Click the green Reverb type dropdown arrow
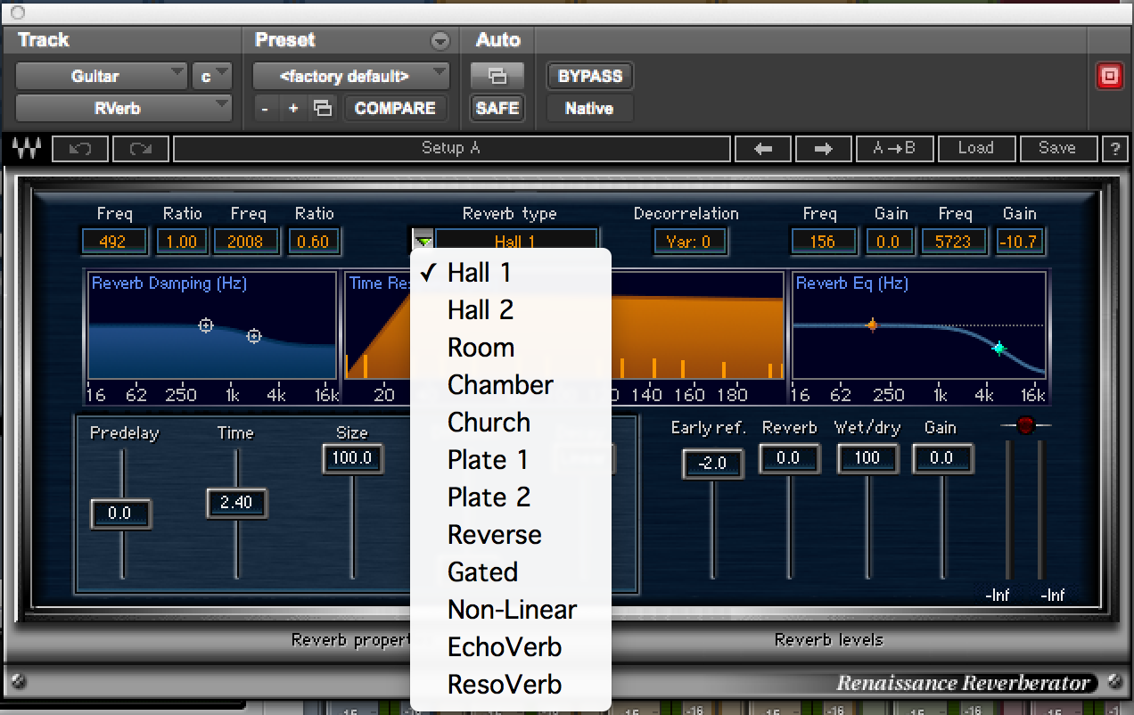Viewport: 1134px width, 715px height. click(x=423, y=242)
